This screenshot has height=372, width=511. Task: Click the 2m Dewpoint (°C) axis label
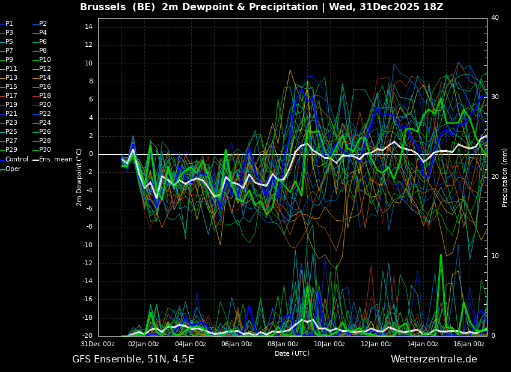point(79,177)
